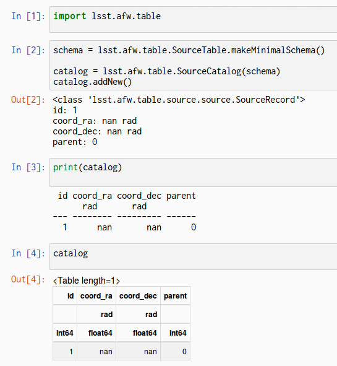The height and width of the screenshot is (366, 337).
Task: Click the In [4] catalog code cell
Action: tap(193, 257)
